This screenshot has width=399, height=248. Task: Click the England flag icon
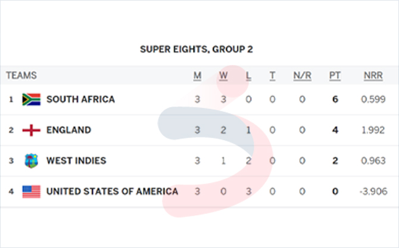tap(32, 130)
